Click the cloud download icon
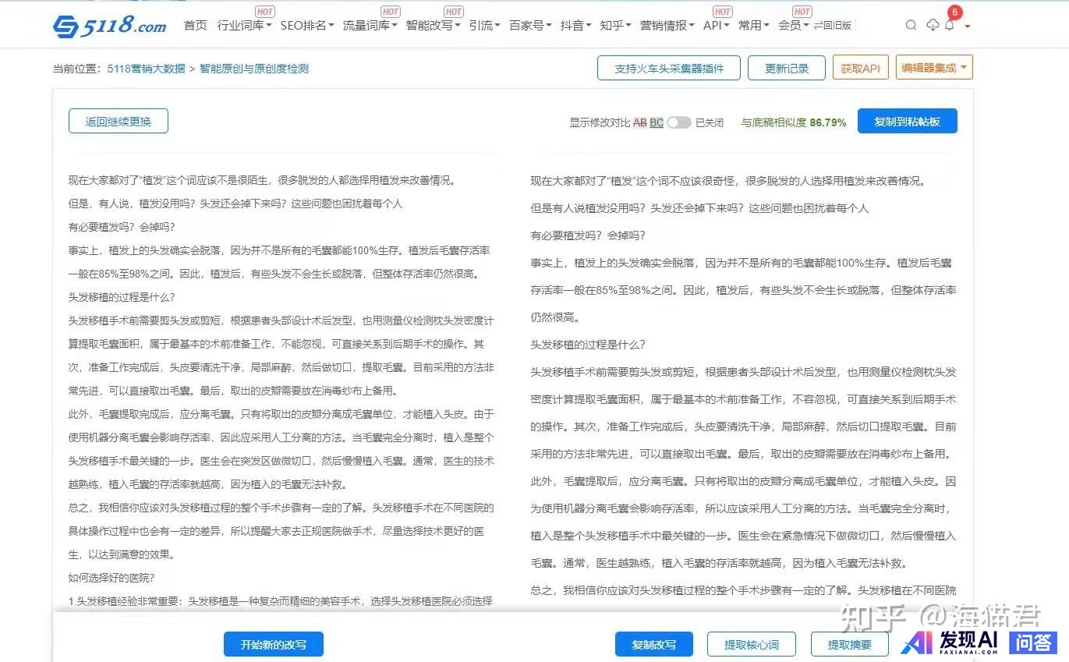The height and width of the screenshot is (662, 1069). [933, 26]
